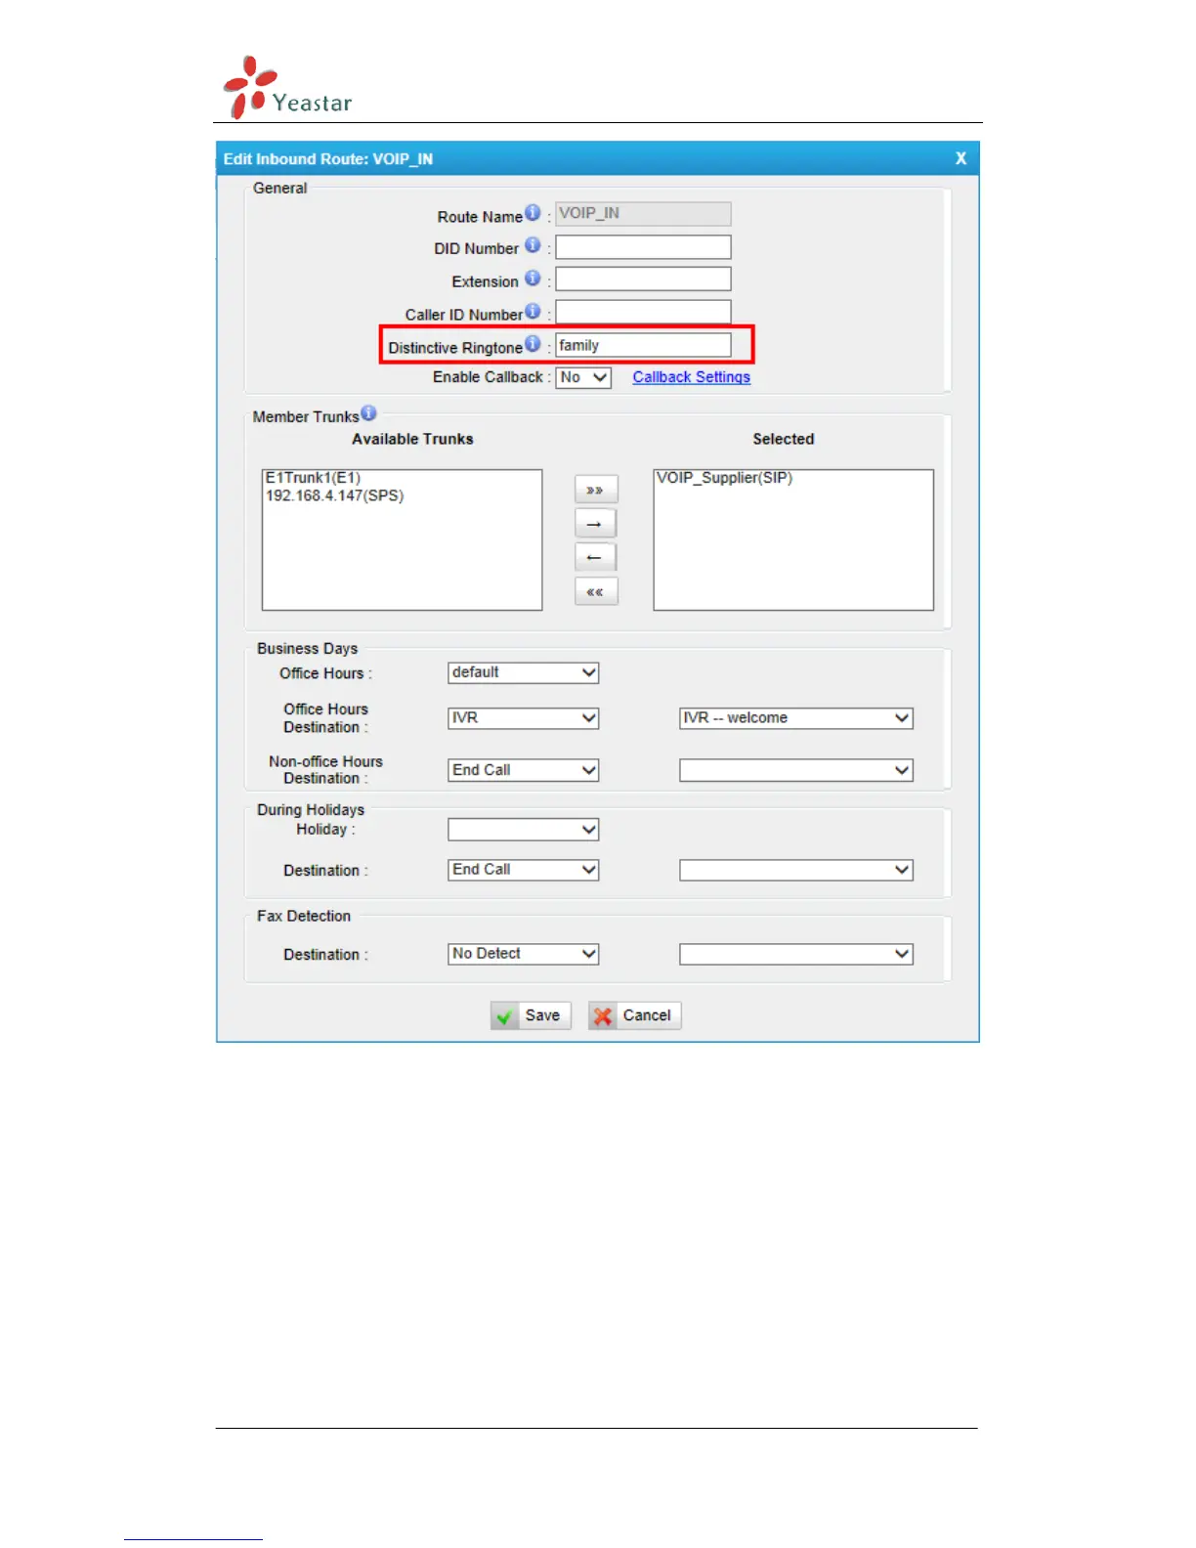Screen dimensions: 1196x1548
Task: Move all trunks to Selected list
Action: (595, 489)
